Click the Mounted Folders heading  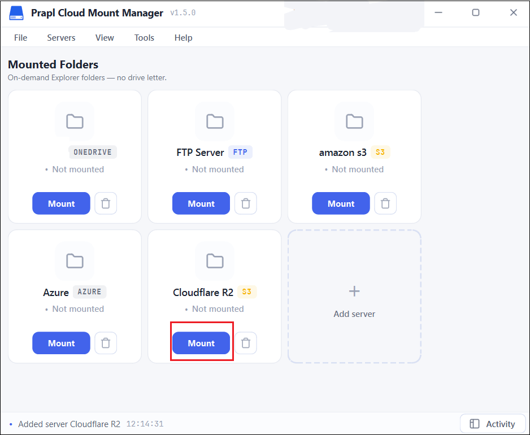pos(53,64)
